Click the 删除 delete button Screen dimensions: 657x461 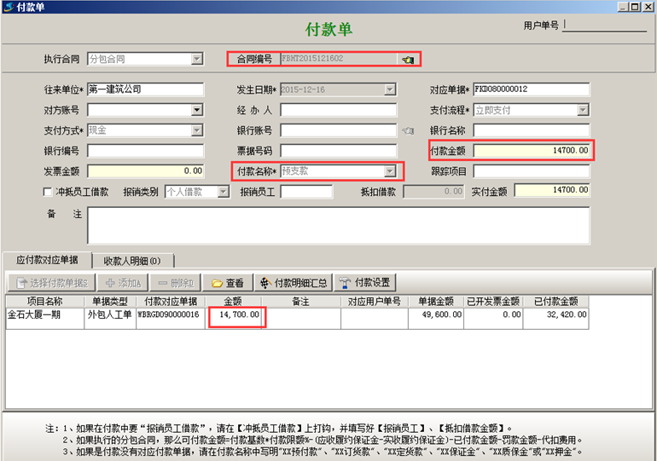(175, 283)
